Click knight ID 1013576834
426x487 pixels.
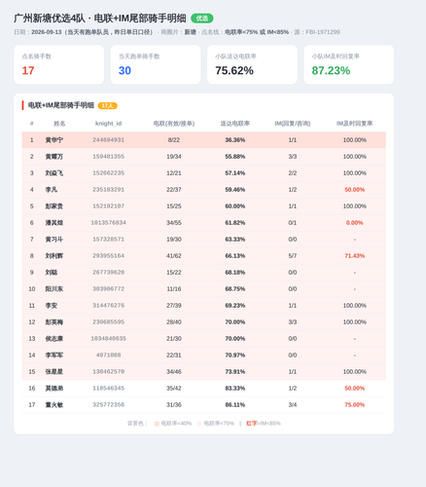(x=108, y=223)
